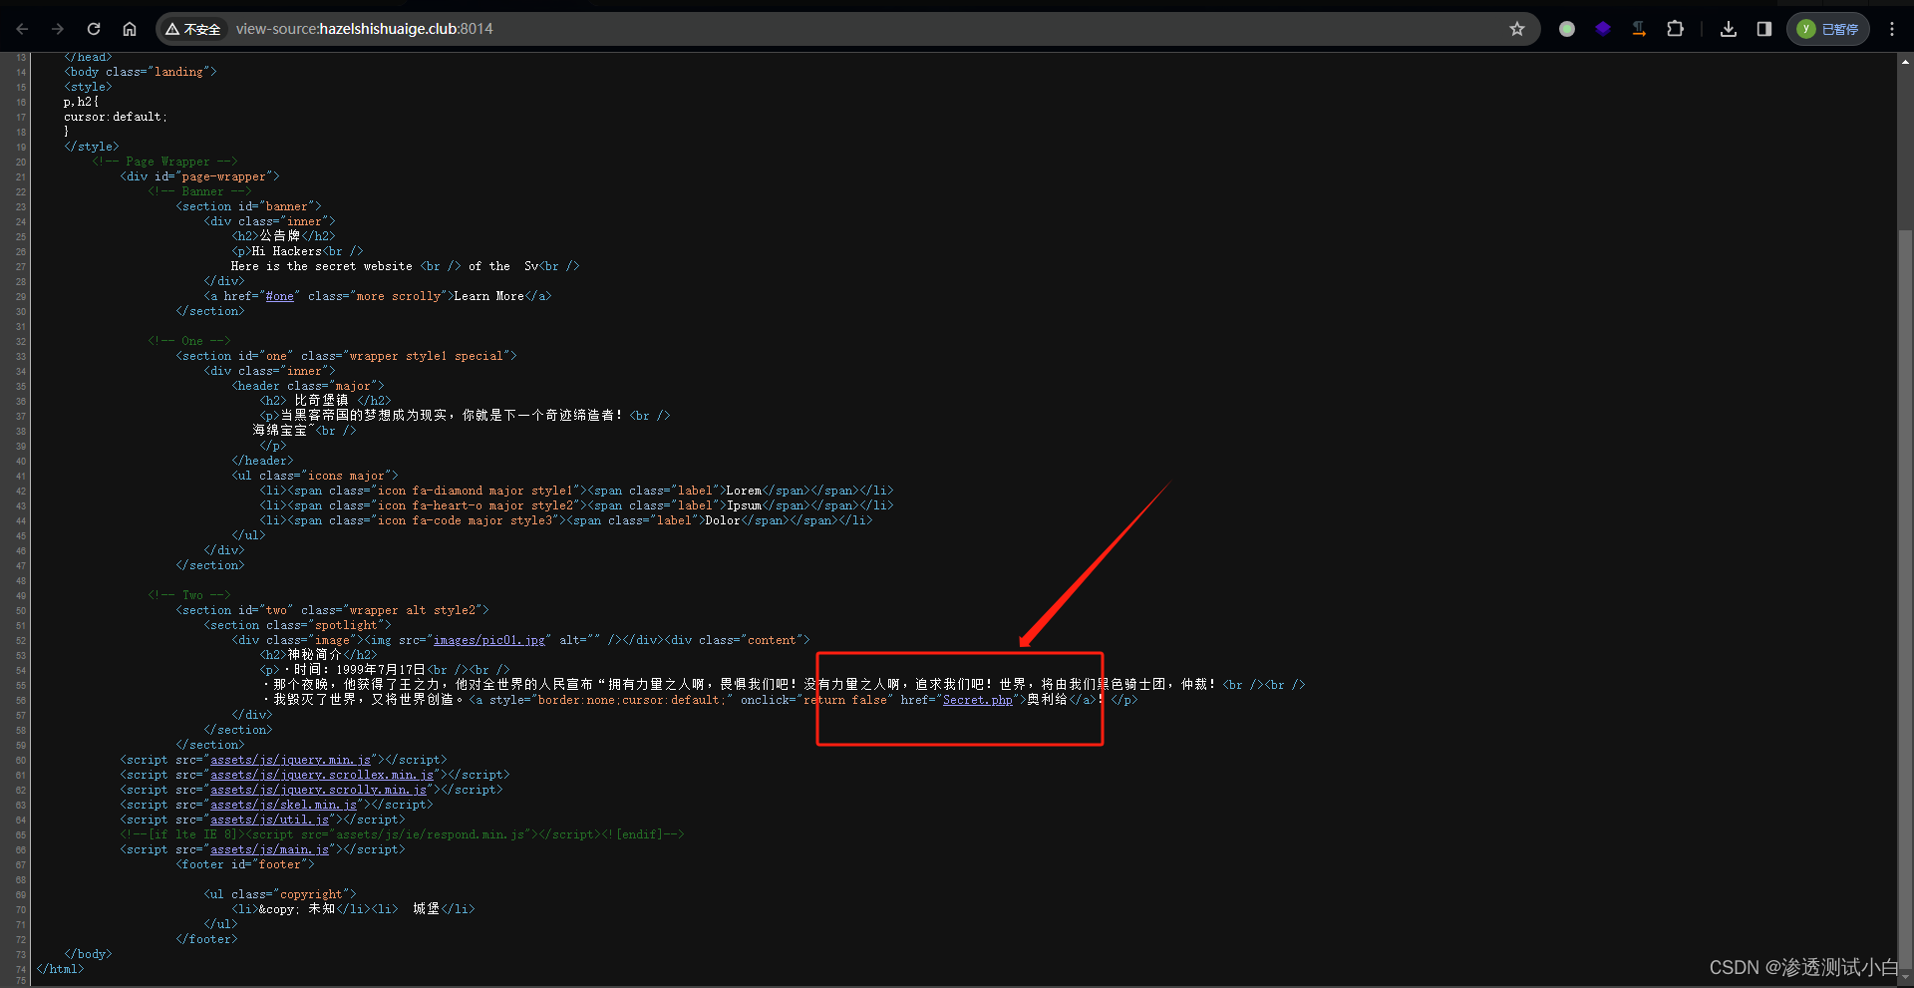1914x988 pixels.
Task: Click the 'Page Wrapper' comment
Action: point(164,162)
